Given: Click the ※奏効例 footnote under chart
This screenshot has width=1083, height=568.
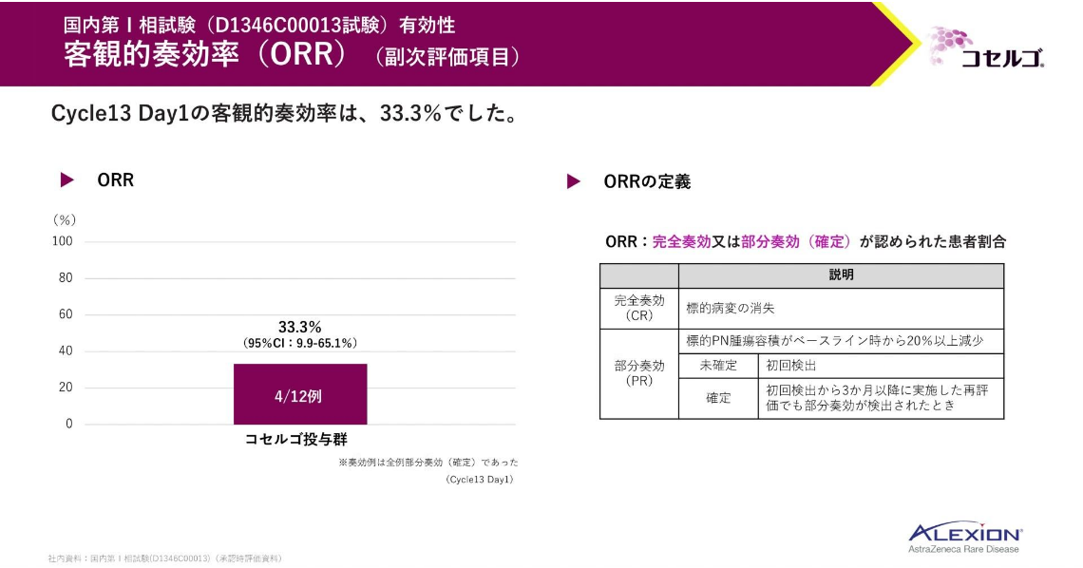Looking at the screenshot, I should click(x=427, y=463).
